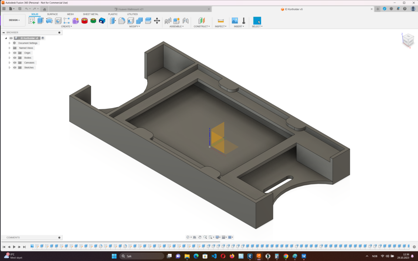The height and width of the screenshot is (261, 418).
Task: Hide the Sketches folder
Action: click(x=14, y=67)
